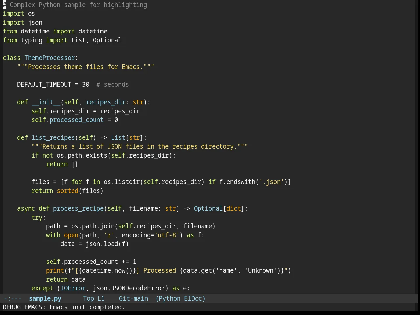Click 'self.processed_count = 0' line
Image resolution: width=420 pixels, height=315 pixels.
[75, 120]
